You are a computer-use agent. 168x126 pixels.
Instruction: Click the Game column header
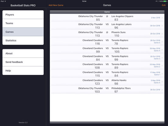107,12
